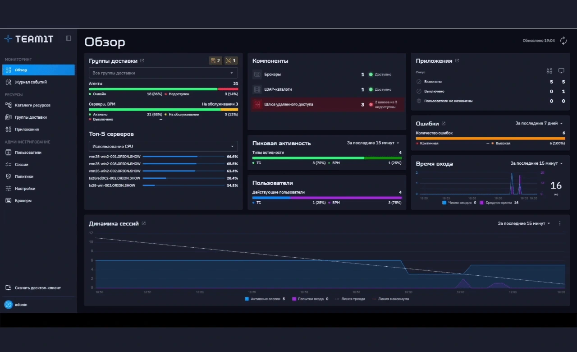Change Динамика сессий period dropdown

point(524,223)
